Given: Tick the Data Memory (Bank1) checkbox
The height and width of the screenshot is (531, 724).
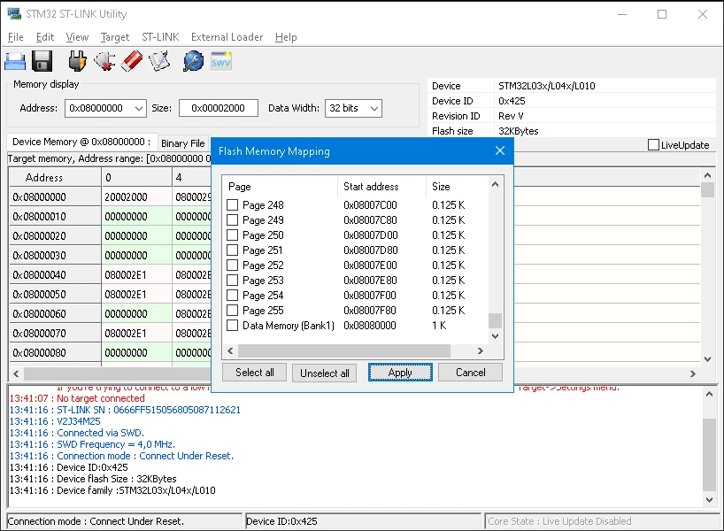Looking at the screenshot, I should tap(232, 325).
